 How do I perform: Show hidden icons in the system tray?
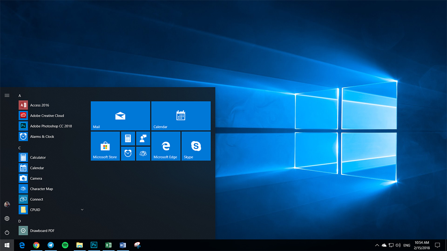point(377,245)
